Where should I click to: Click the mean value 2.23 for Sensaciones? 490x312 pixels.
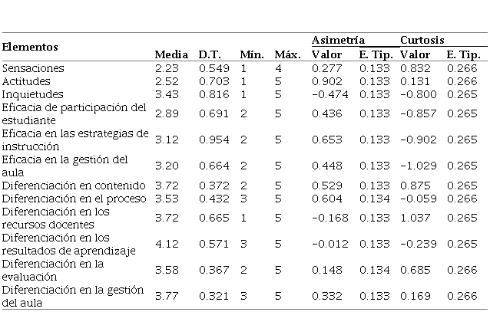pyautogui.click(x=166, y=68)
